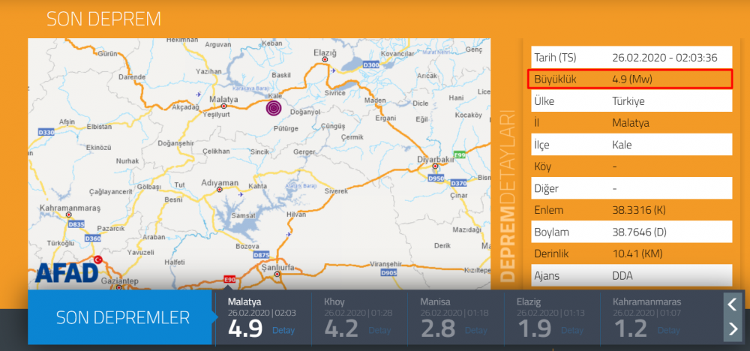Screen dimensions: 750x351
Task: Open Detay link for the Elazig 1.9 earthquake
Action: 571,330
